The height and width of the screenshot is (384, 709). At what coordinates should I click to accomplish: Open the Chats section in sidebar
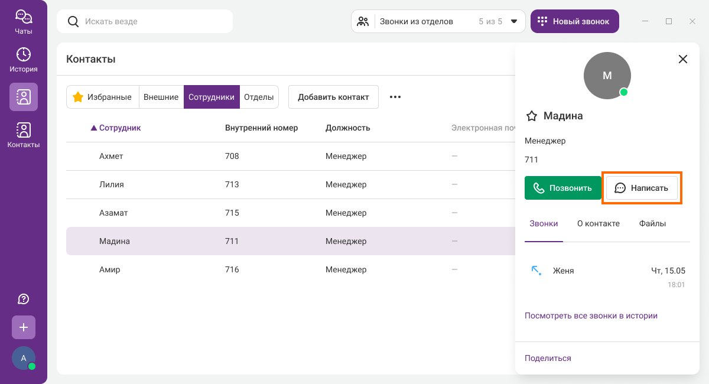coord(24,22)
